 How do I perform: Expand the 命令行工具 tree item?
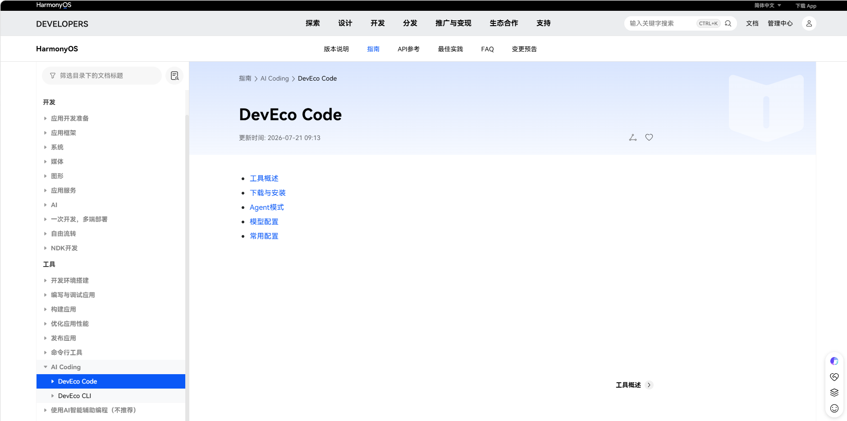pos(45,353)
